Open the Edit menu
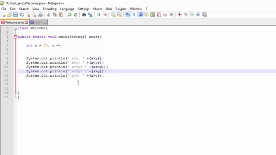This screenshot has width=276, height=155. (13, 9)
